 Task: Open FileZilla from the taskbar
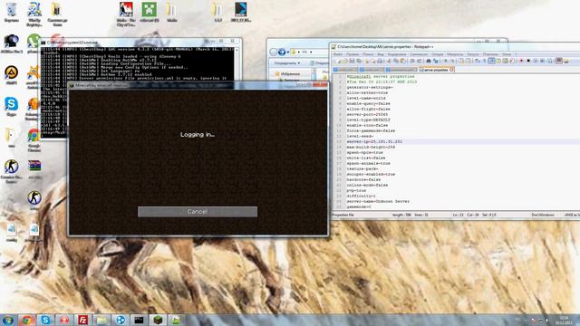point(82,320)
